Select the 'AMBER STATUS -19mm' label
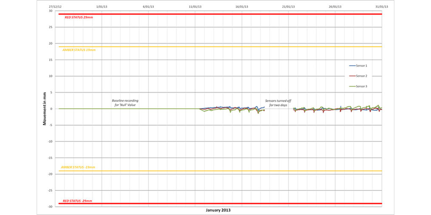The image size is (431, 215). (x=79, y=167)
